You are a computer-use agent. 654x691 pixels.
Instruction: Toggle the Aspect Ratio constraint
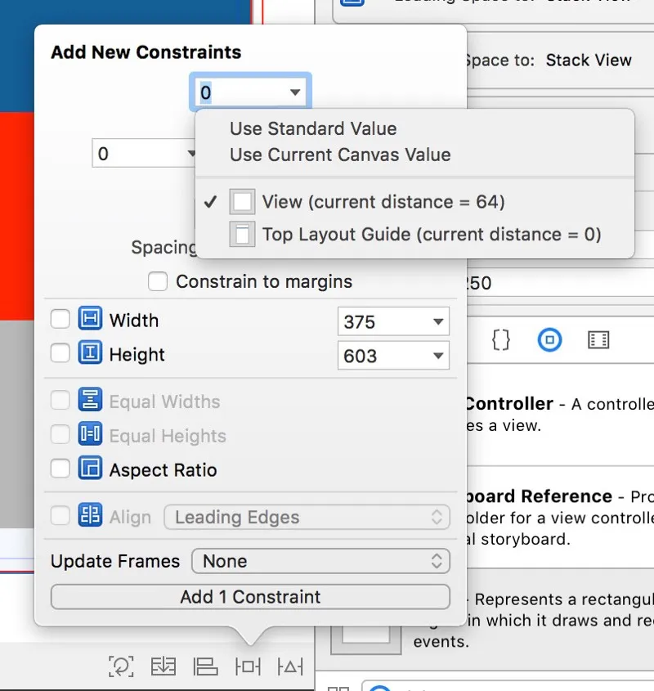[60, 469]
